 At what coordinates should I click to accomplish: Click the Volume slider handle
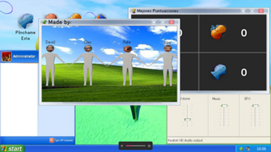(187, 119)
